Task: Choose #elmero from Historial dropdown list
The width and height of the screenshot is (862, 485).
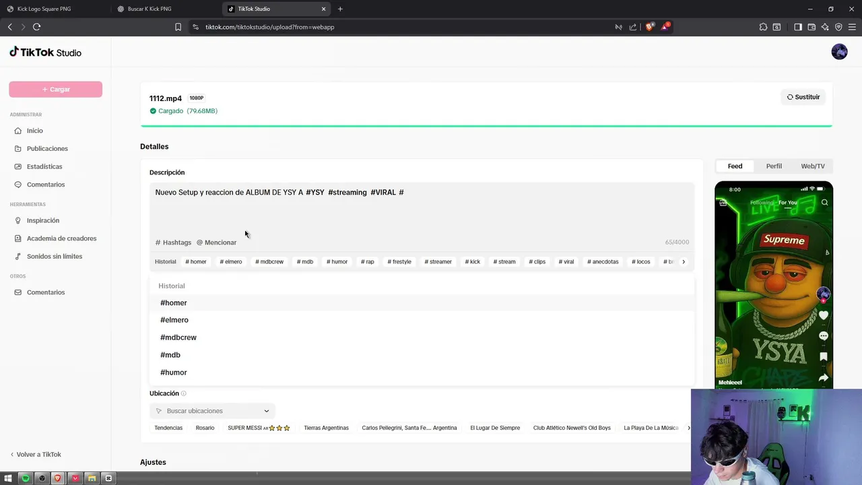Action: 422,320
